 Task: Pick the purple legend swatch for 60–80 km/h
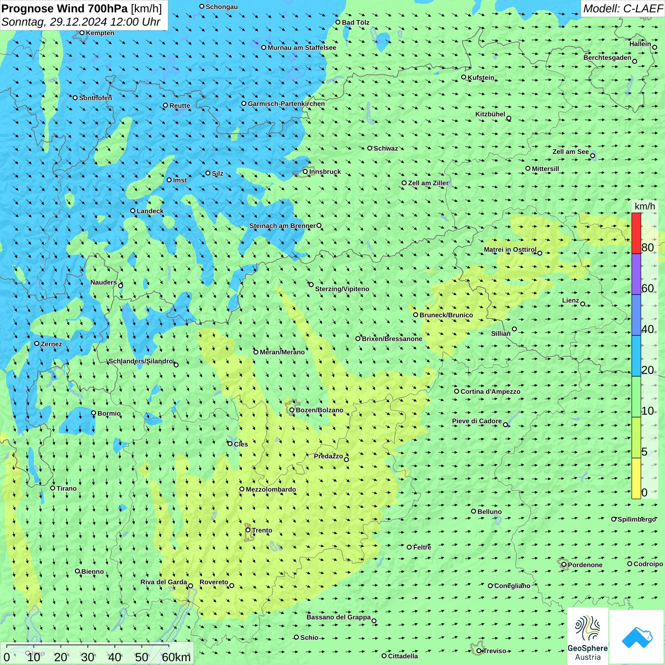pyautogui.click(x=636, y=274)
